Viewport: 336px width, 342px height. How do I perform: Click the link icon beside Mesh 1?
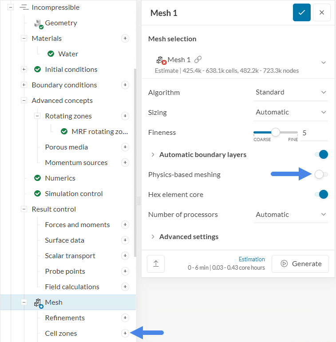[198, 59]
